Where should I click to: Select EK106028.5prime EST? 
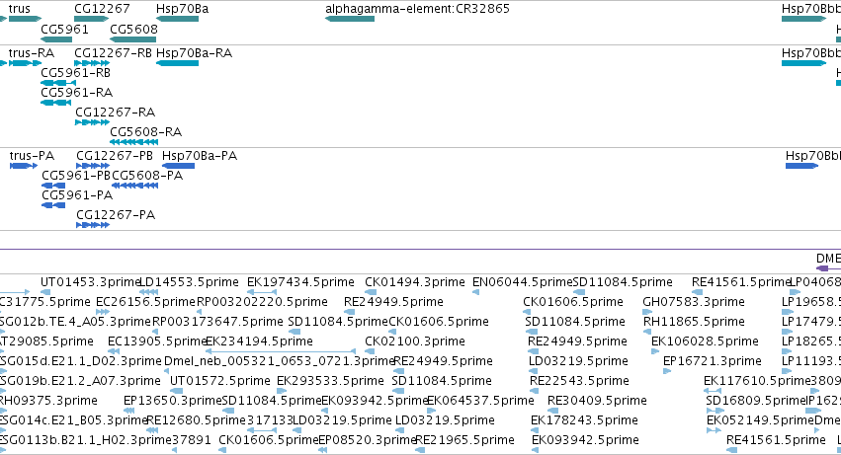(x=655, y=351)
